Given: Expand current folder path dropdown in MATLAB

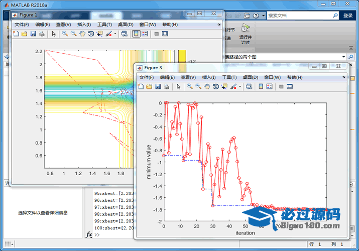Looking at the screenshot, I should tap(343, 57).
